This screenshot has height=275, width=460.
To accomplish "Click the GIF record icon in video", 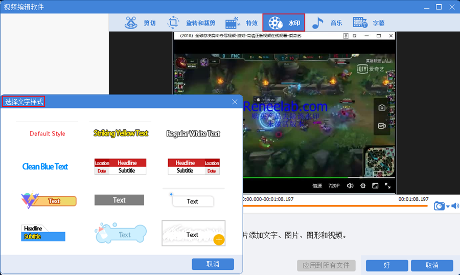I will pos(382,126).
